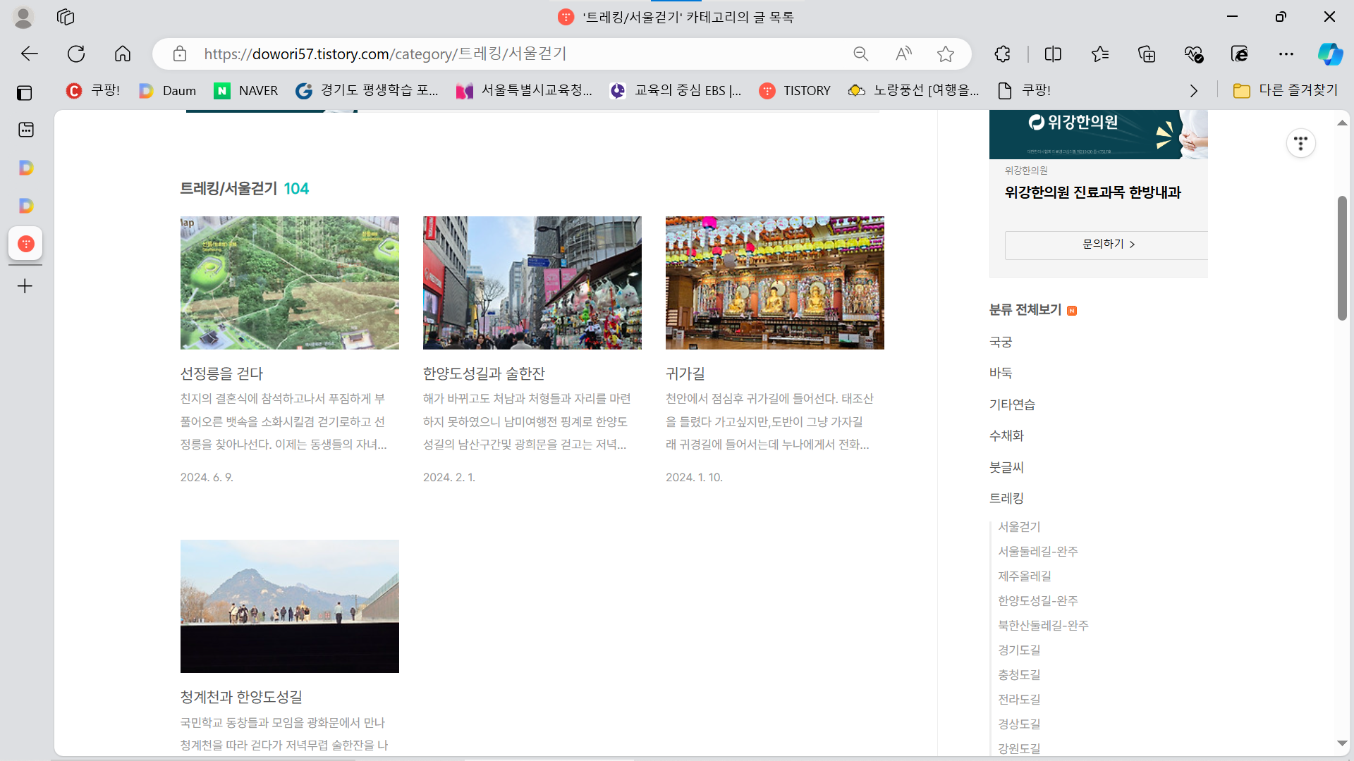Click the Tistory floating menu dots
Screen dimensions: 1354x761
tap(1300, 143)
